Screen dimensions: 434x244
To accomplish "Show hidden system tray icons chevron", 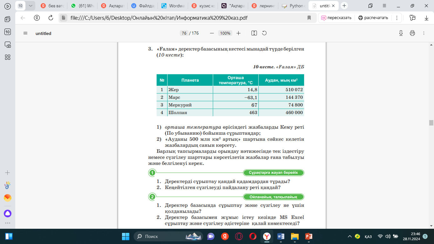I will click(x=350, y=236).
